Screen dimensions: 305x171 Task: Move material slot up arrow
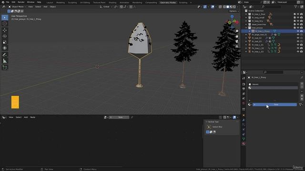pyautogui.click(x=302, y=96)
